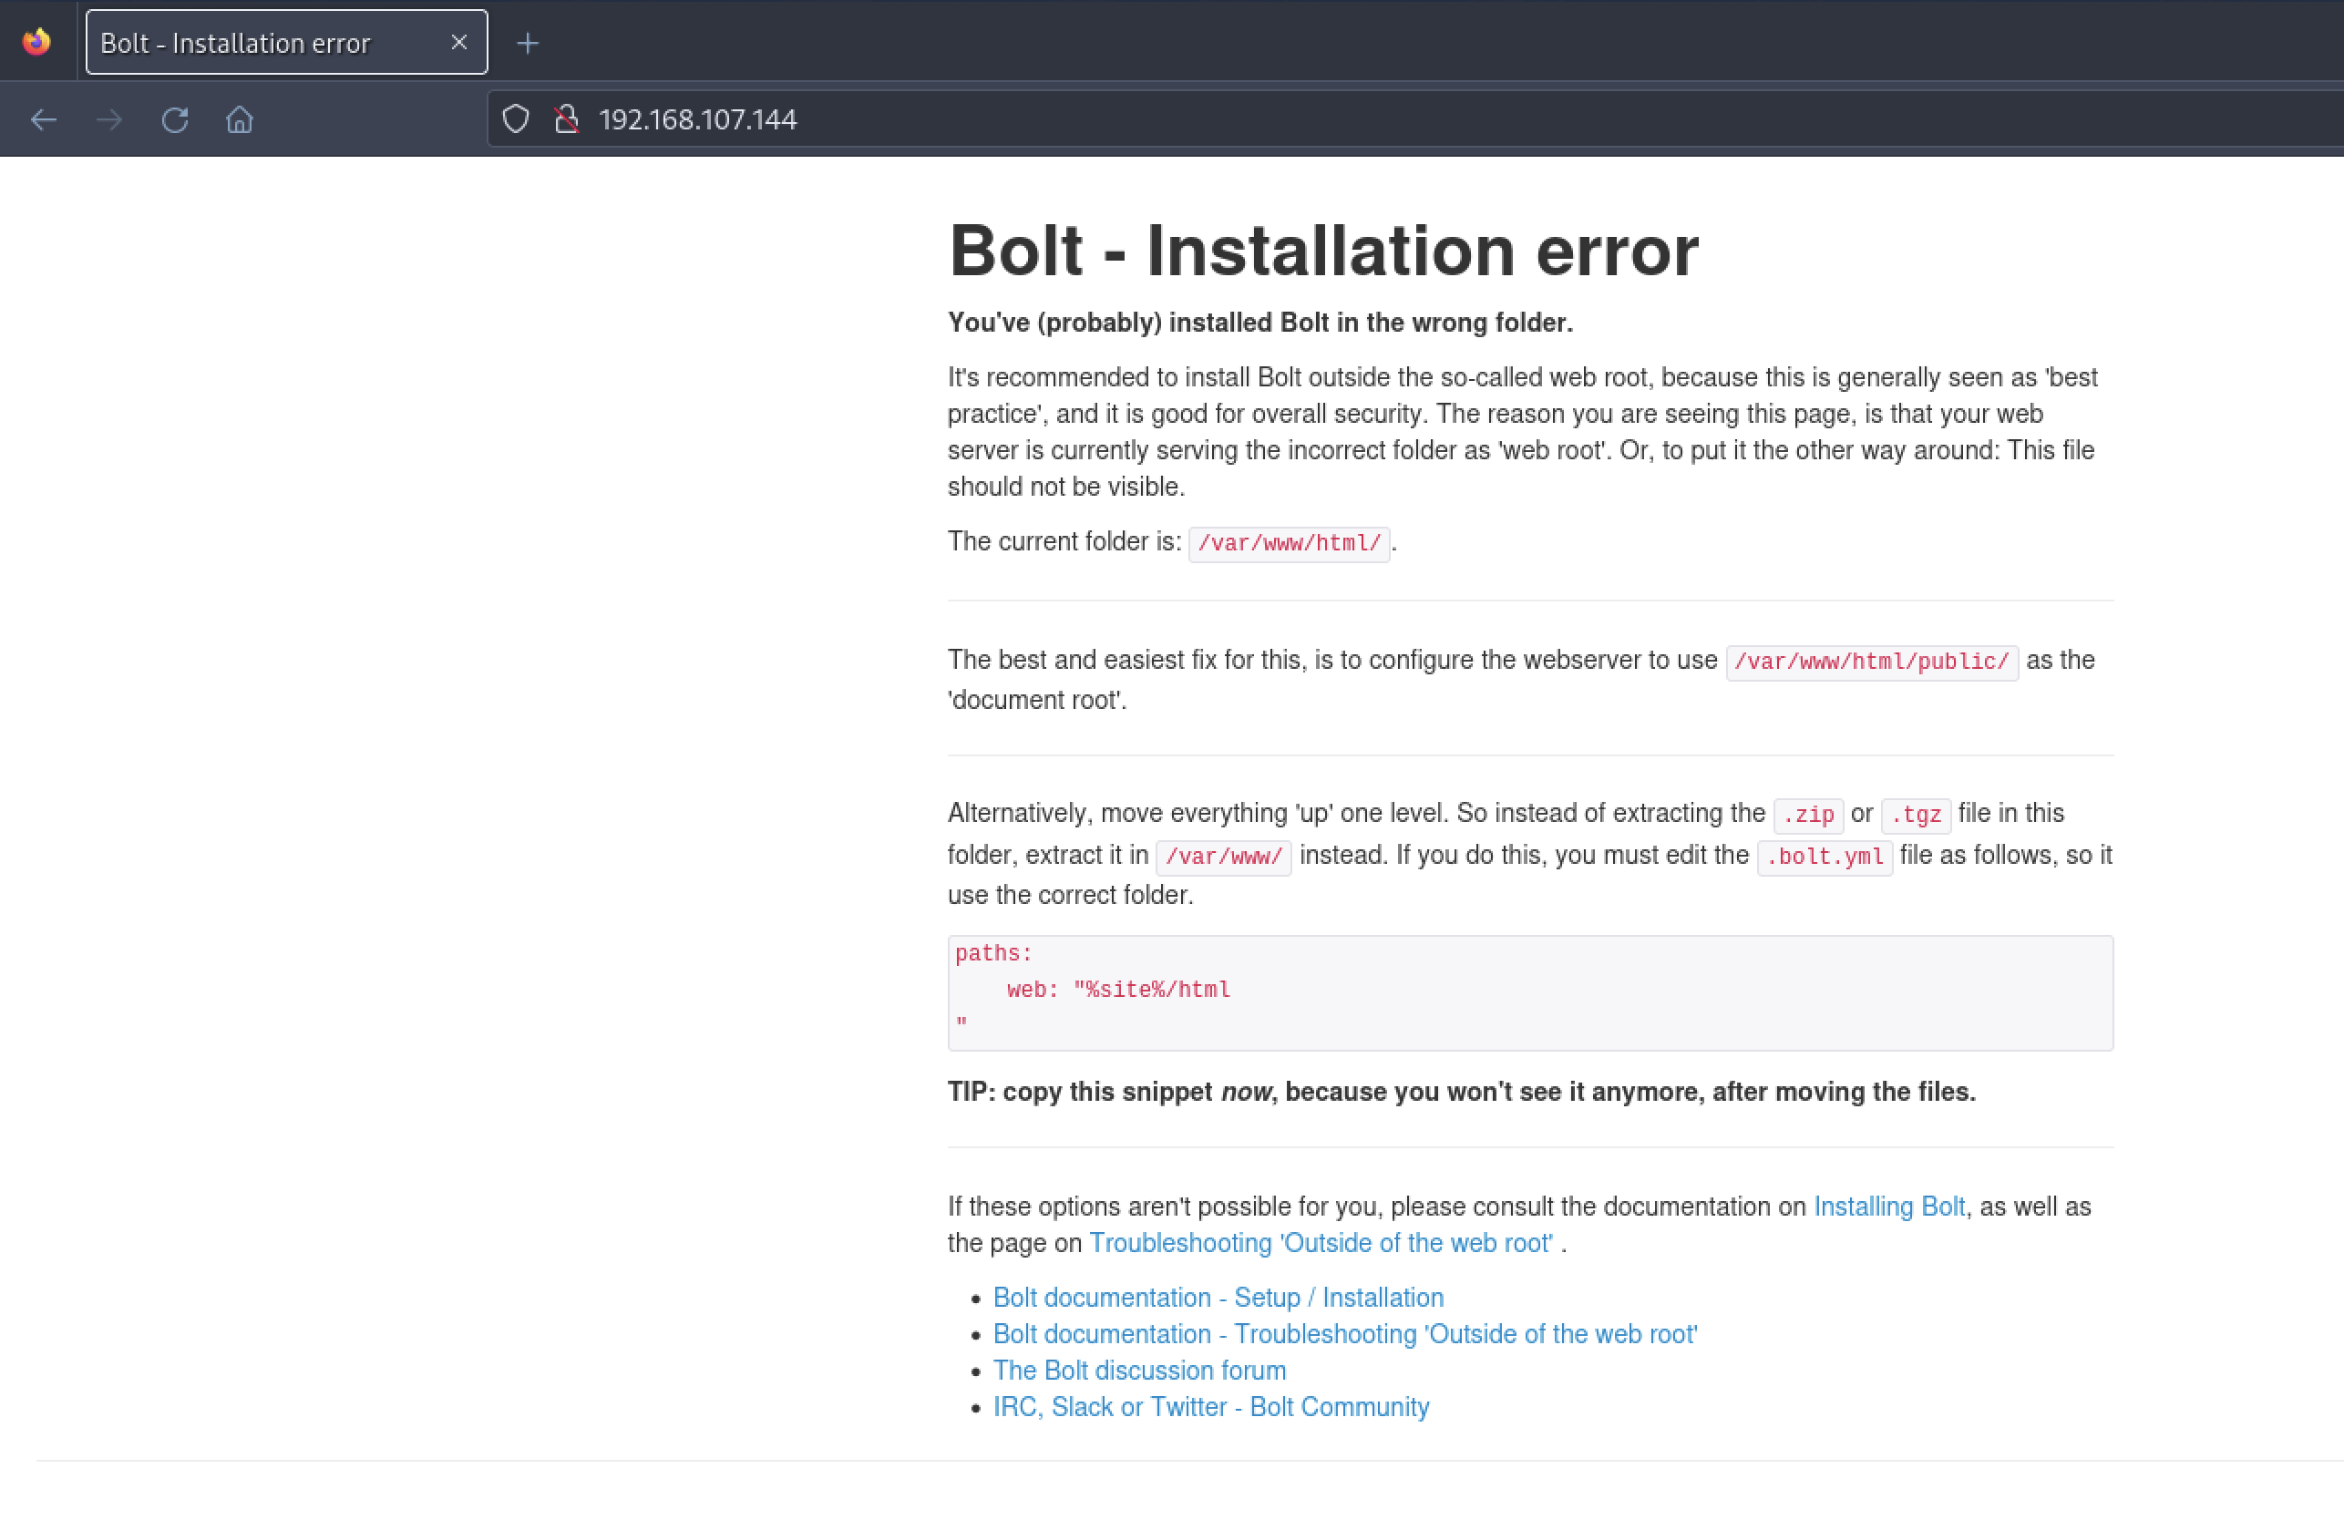Click the insecure connection lock icon

click(x=566, y=119)
